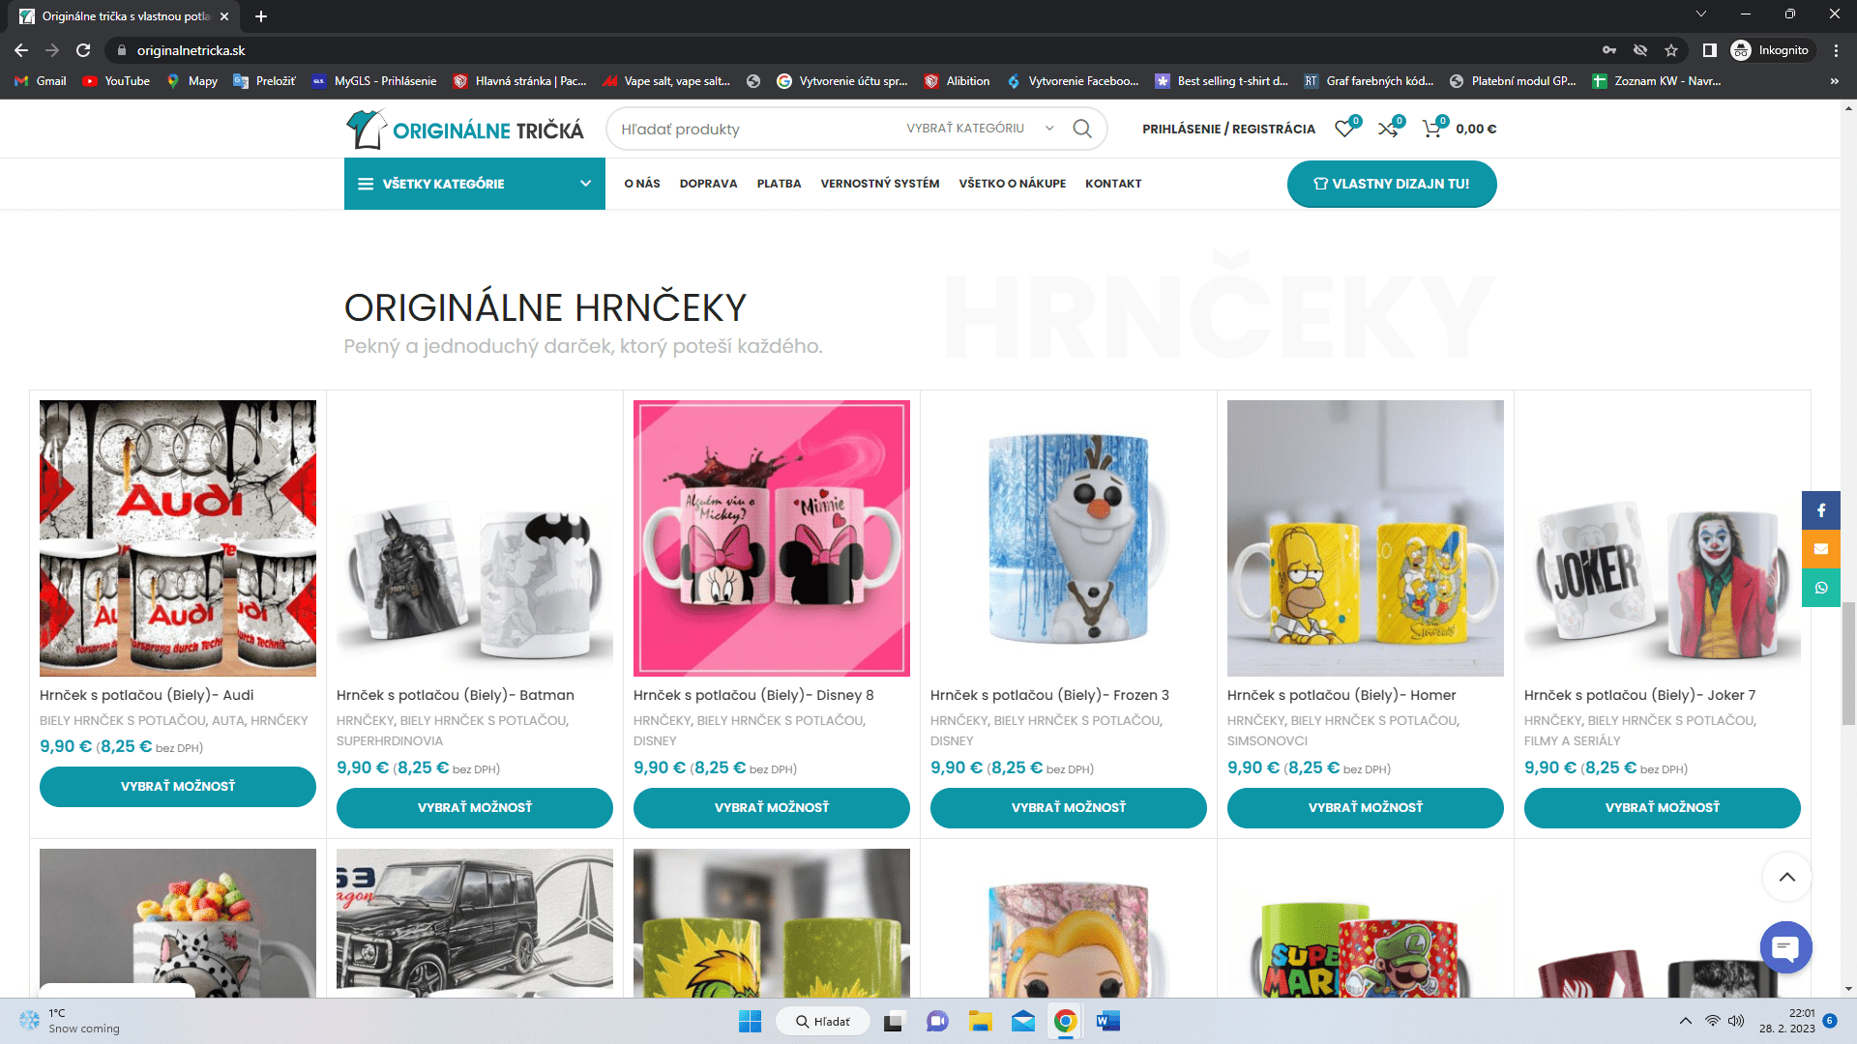Open Chrome three-dot menu
1857x1044 pixels.
pyautogui.click(x=1836, y=50)
